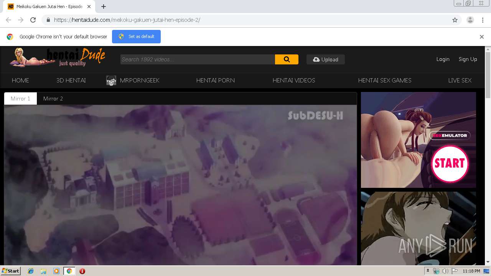Click the Search videos input field
The image size is (491, 276).
tap(198, 59)
